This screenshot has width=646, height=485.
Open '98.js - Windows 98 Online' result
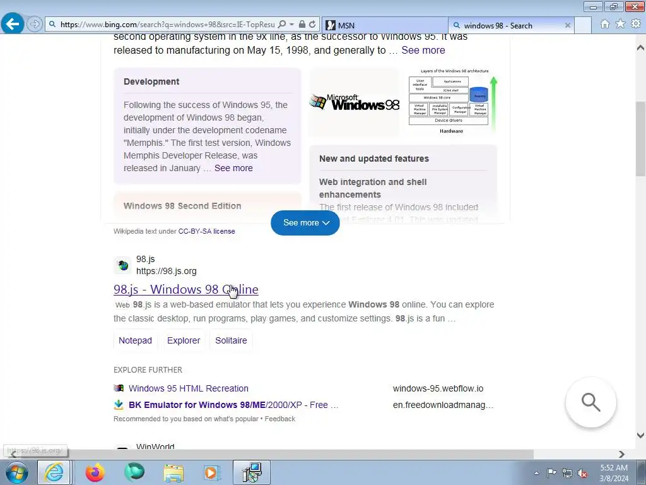[186, 289]
